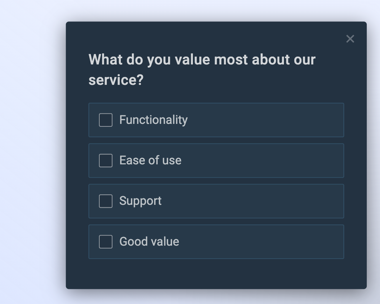Image resolution: width=380 pixels, height=304 pixels.
Task: Click the Ease of use label text
Action: (x=150, y=160)
